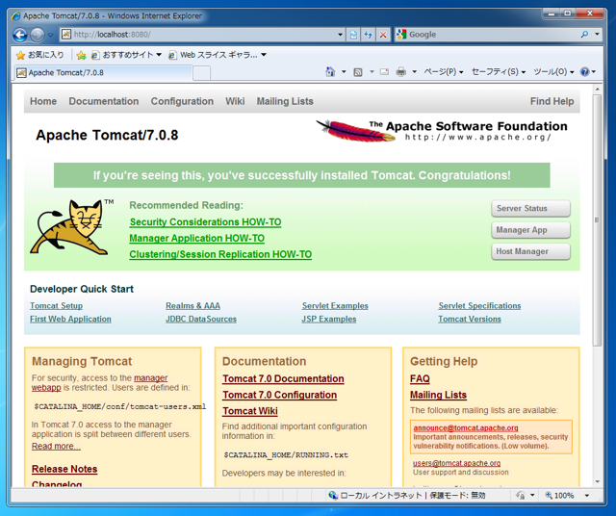The width and height of the screenshot is (616, 516).
Task: Click the page vertical scrollbar thumb
Action: tap(597, 220)
